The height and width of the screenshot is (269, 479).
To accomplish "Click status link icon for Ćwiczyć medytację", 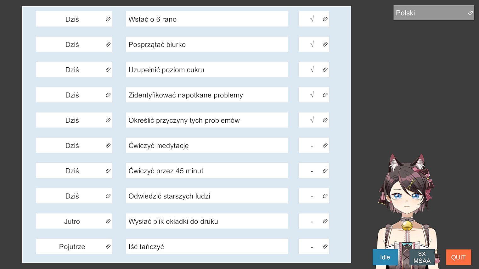I will click(325, 145).
